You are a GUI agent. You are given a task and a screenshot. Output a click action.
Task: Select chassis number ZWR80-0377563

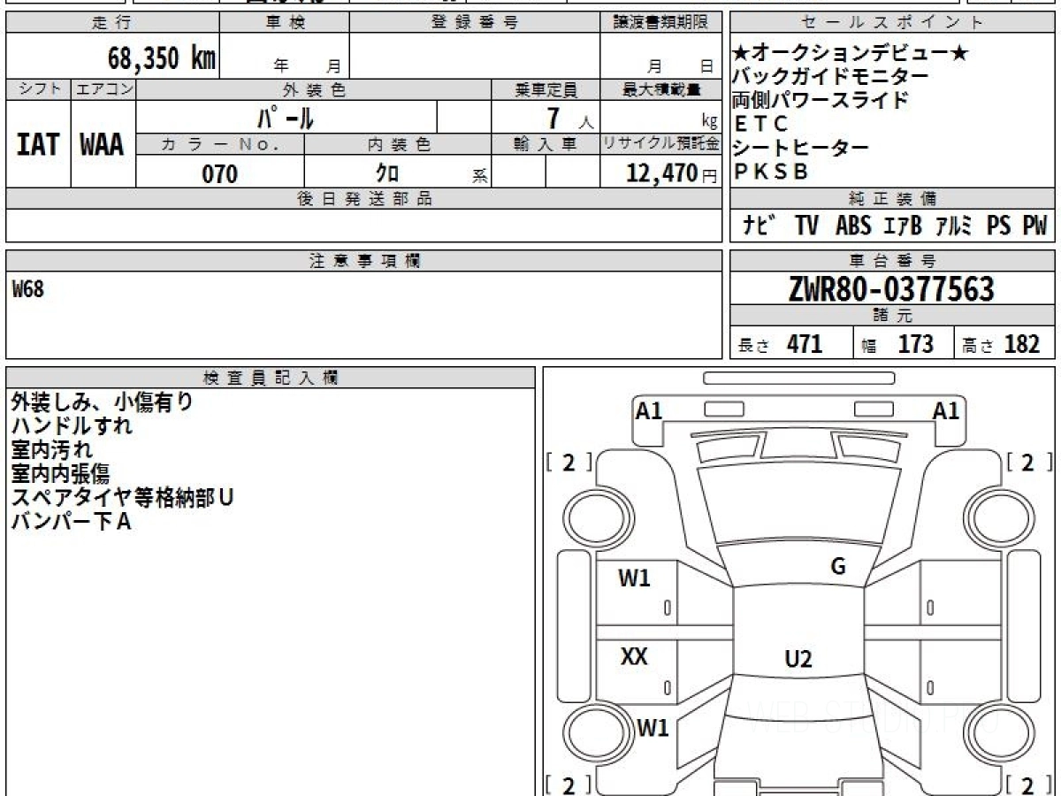[891, 289]
